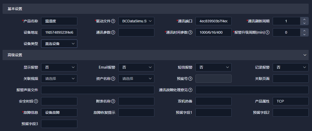Open the 显示报警 dropdown

click(59, 67)
